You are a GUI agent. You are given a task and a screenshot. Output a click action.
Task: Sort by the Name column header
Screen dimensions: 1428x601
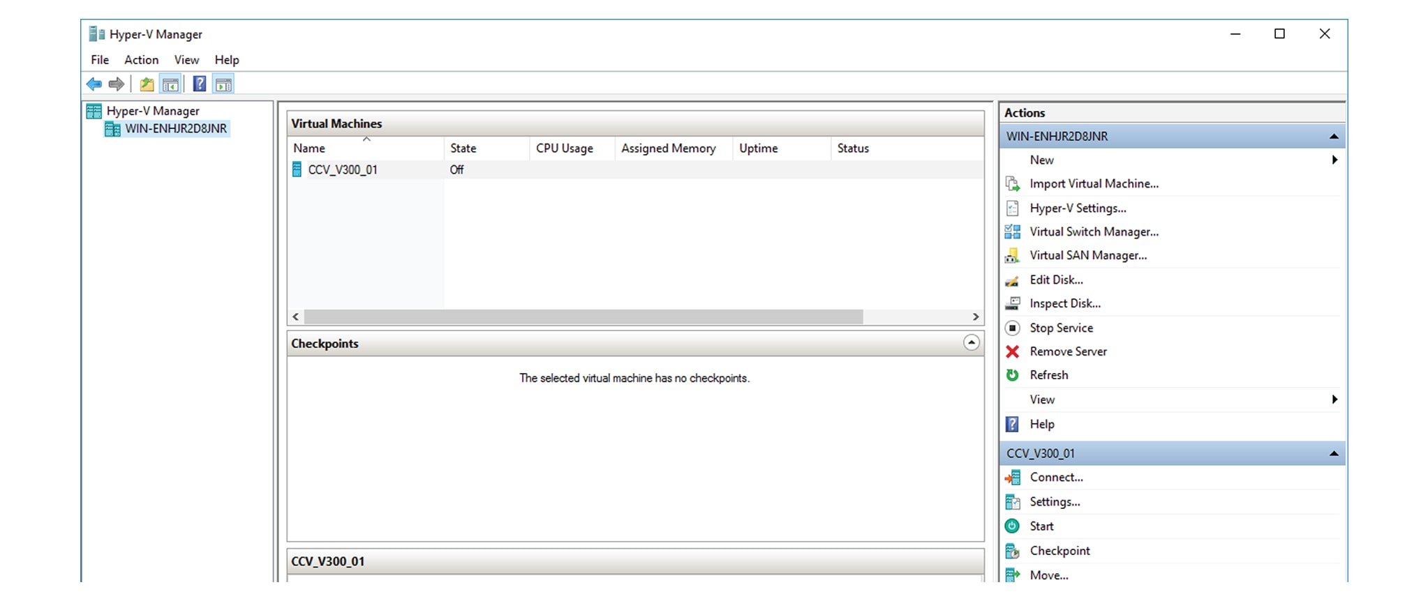point(366,149)
